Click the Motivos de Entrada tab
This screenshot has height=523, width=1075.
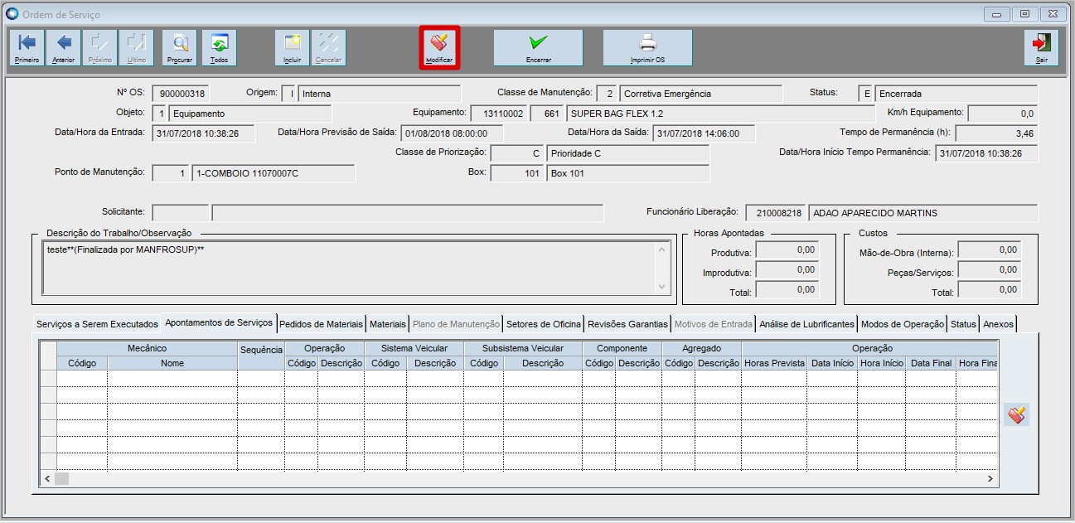tap(714, 324)
